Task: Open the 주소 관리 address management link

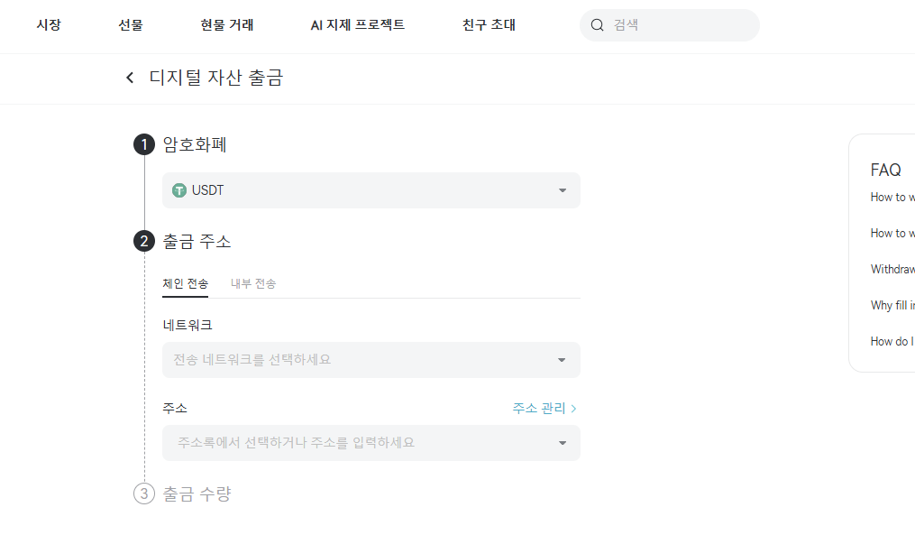Action: click(x=538, y=408)
